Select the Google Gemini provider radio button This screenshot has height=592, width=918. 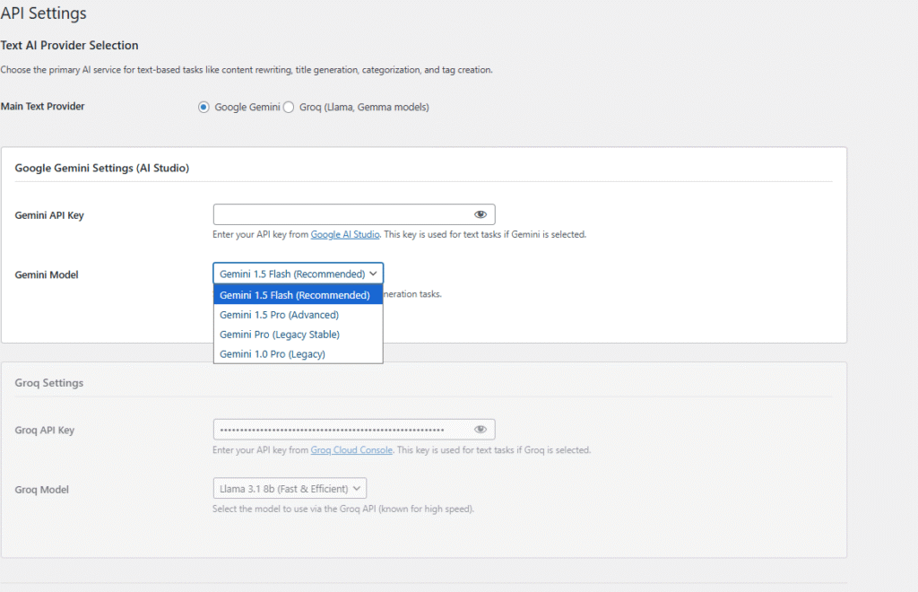pos(204,106)
